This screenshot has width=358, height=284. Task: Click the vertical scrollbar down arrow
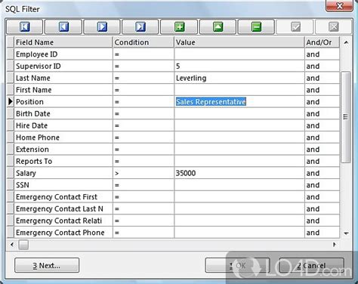346,233
